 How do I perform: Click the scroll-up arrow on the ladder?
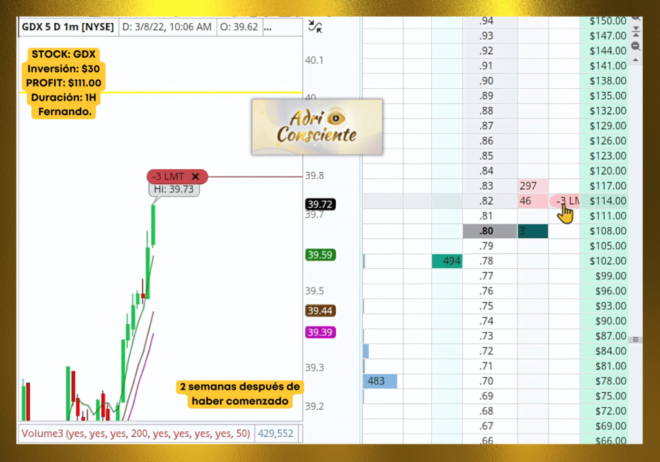(636, 60)
